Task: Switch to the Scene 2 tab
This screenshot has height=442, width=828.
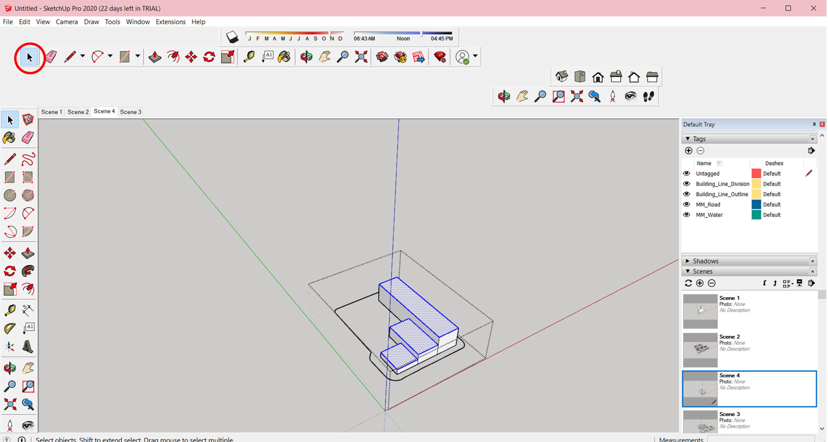Action: [x=78, y=112]
